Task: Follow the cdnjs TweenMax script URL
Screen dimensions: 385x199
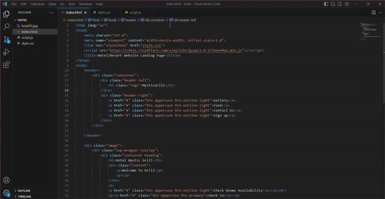Action: pyautogui.click(x=176, y=50)
